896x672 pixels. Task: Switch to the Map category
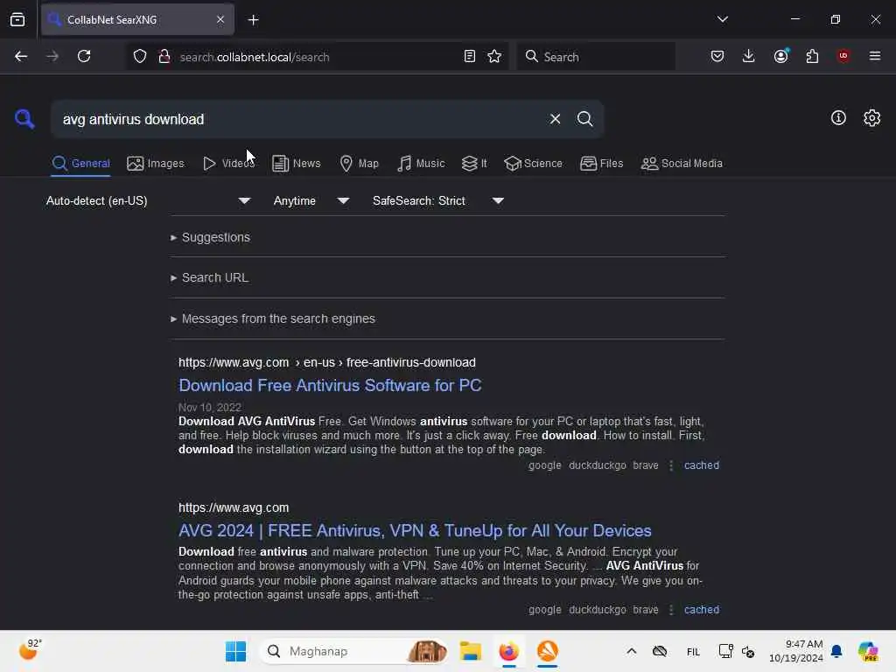point(360,164)
